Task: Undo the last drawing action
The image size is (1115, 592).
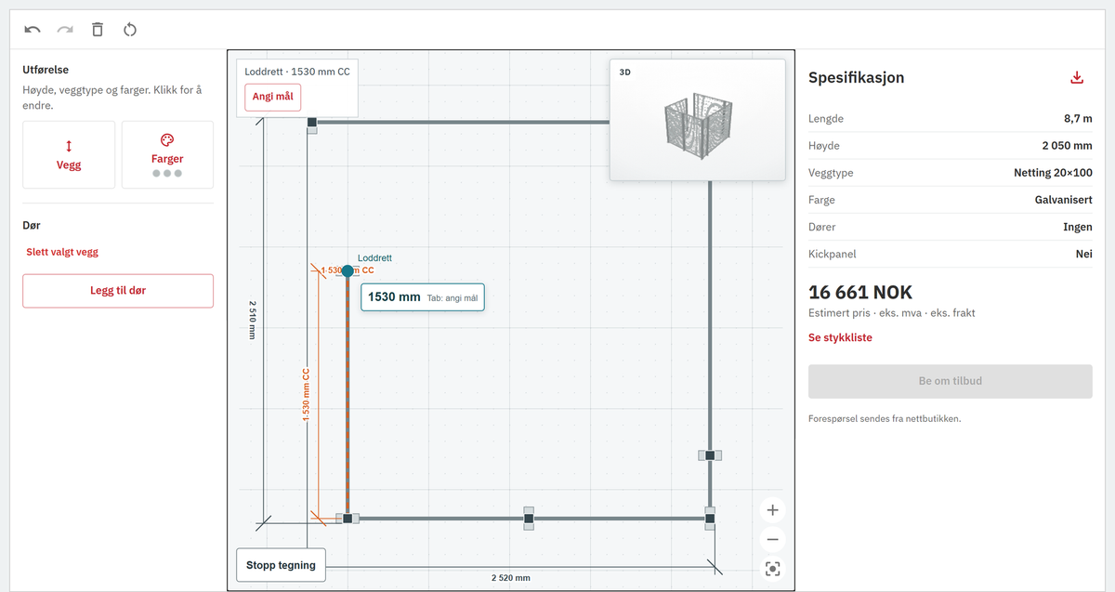Action: 33,30
